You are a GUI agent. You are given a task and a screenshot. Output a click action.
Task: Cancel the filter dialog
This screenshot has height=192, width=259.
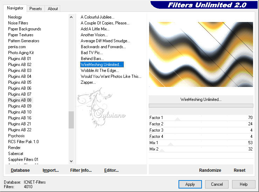[217, 184]
